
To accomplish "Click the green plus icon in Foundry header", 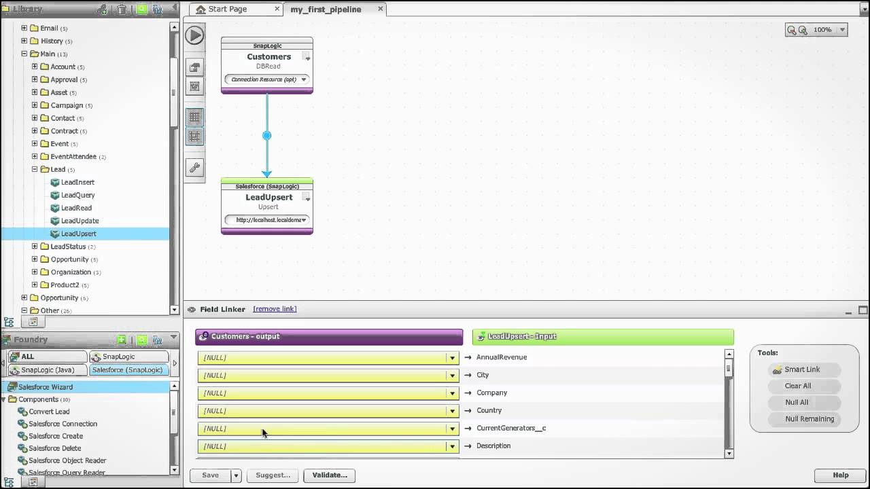I will click(x=122, y=340).
